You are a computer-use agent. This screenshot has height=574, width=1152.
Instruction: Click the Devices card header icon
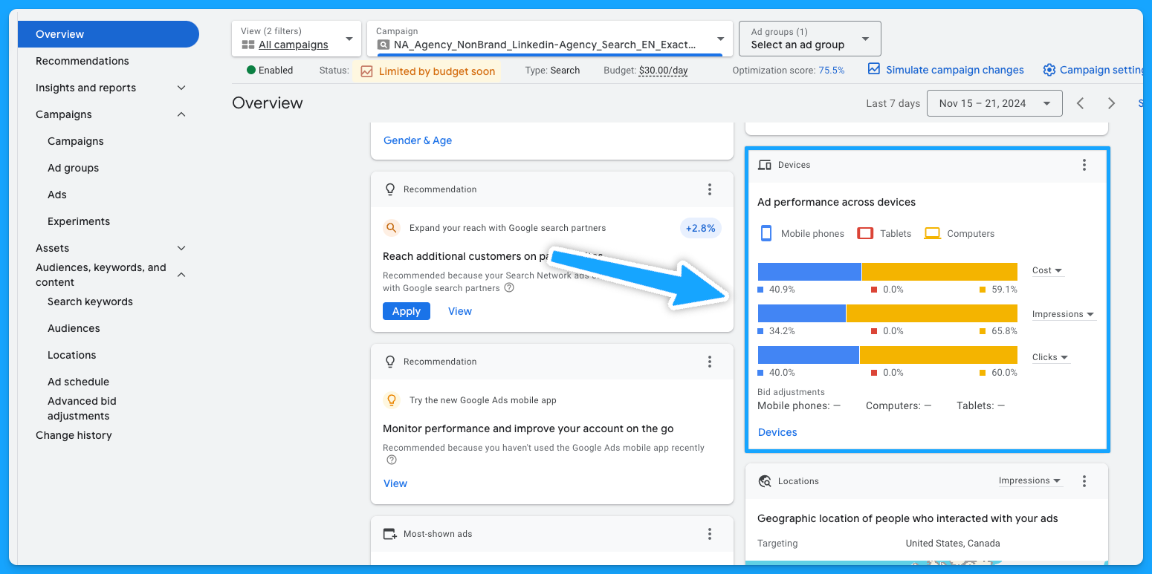click(765, 165)
